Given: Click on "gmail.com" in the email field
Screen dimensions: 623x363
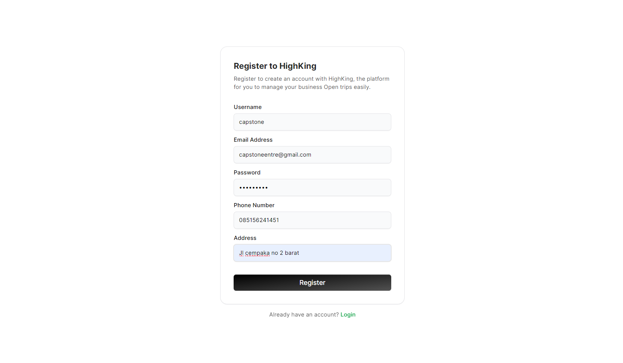Looking at the screenshot, I should click(297, 155).
